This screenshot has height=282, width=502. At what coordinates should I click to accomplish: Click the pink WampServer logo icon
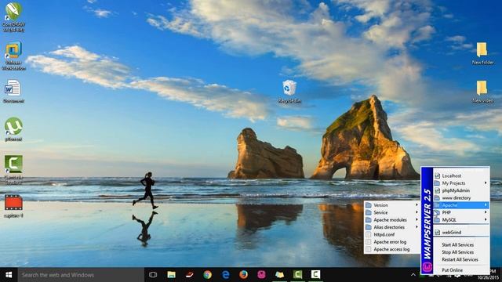point(427,267)
